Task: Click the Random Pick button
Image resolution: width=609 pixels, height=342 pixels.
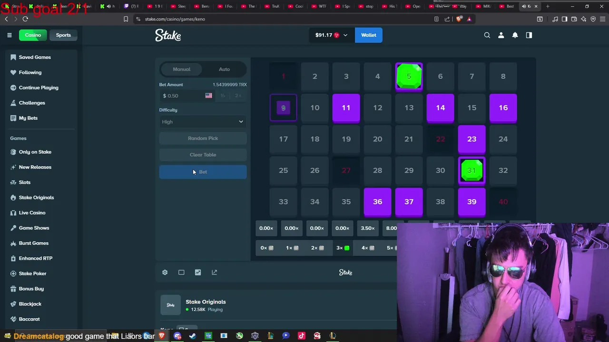Action: pos(203,138)
